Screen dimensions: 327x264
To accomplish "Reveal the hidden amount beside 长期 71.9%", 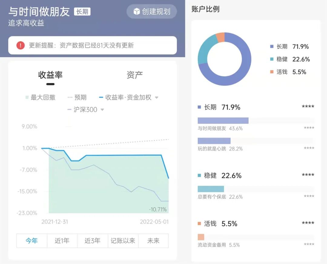I will pyautogui.click(x=308, y=107).
